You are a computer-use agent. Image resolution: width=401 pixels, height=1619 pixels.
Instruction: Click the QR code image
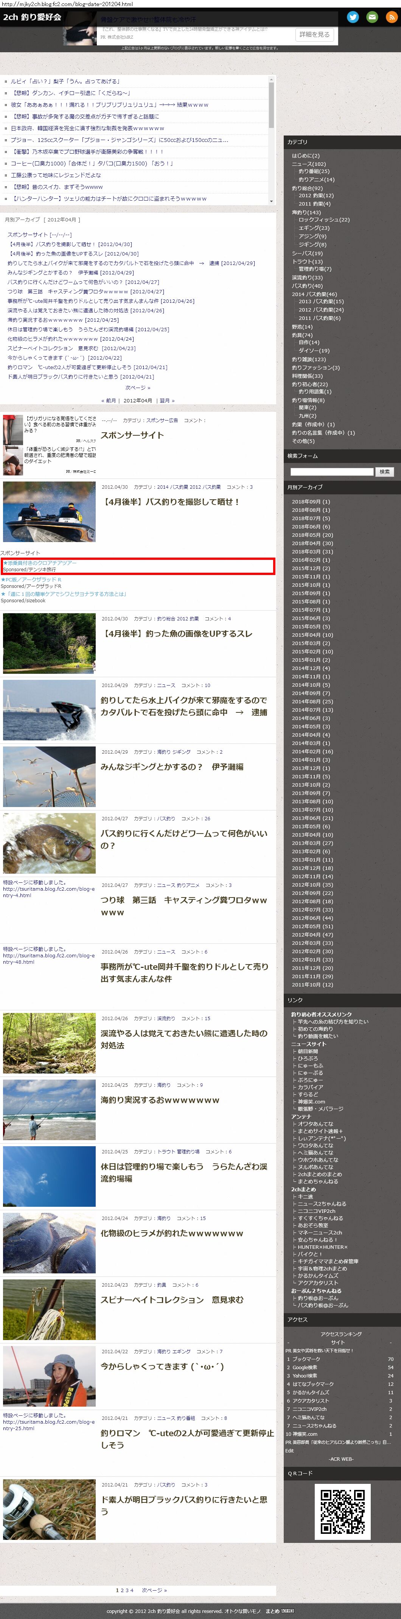[x=342, y=1511]
